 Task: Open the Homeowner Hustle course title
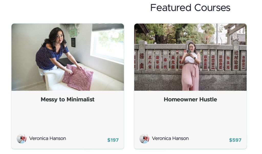(x=190, y=100)
